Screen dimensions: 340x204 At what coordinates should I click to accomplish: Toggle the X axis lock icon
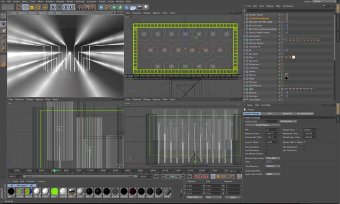53,7
